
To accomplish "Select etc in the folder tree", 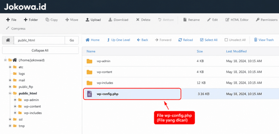I will click(x=21, y=67).
